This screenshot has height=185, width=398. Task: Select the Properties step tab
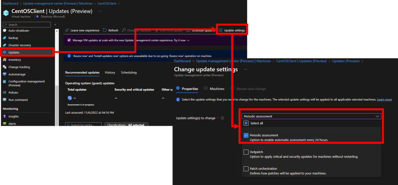187,89
